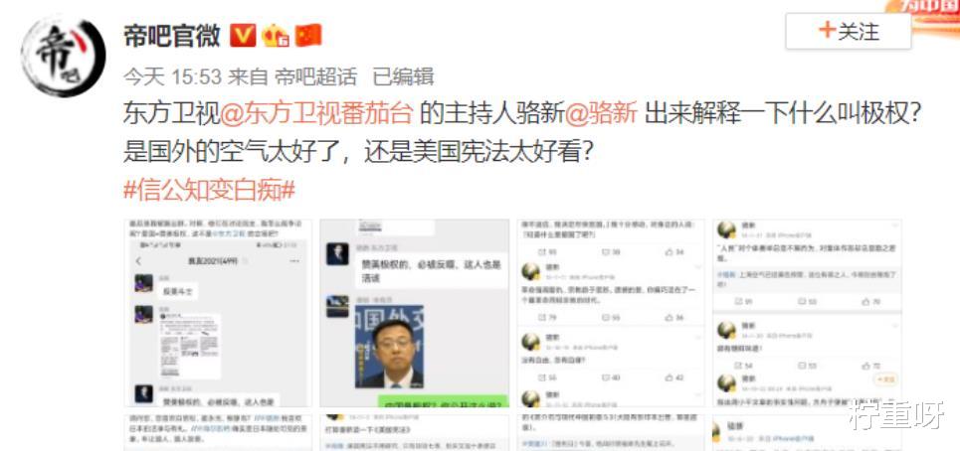Open the thumbnail with the spokesman photo
This screenshot has width=960, height=451.
[x=415, y=313]
